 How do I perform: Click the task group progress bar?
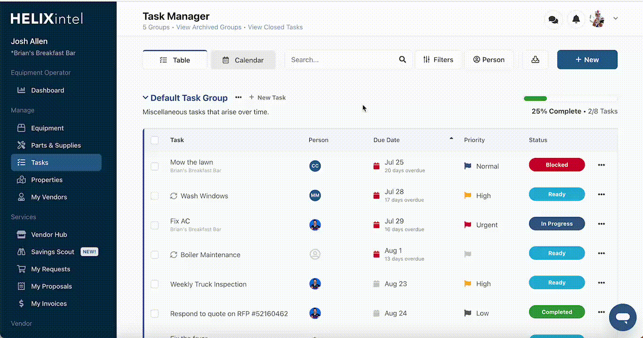coord(571,99)
